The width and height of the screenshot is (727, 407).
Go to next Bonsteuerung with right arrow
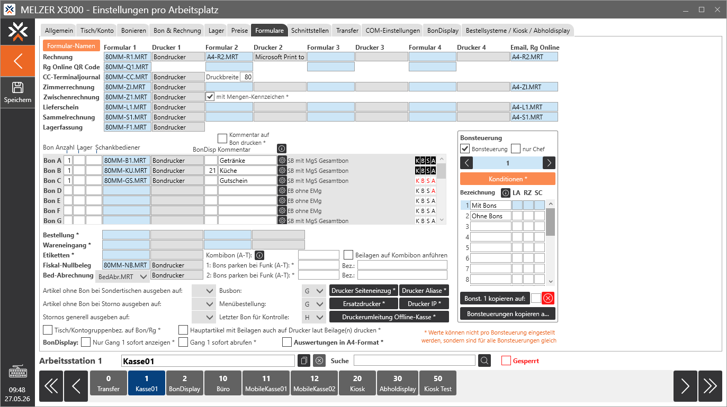549,163
